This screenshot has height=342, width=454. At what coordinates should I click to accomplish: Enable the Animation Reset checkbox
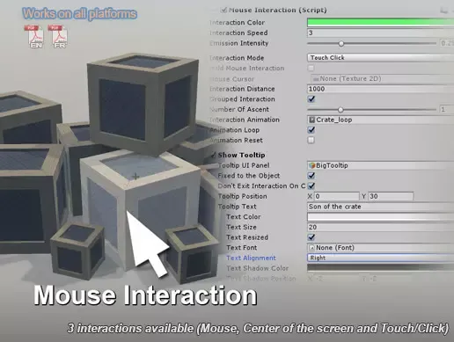(x=311, y=140)
